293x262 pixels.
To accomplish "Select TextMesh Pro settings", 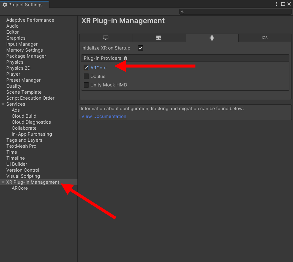I will (x=21, y=146).
